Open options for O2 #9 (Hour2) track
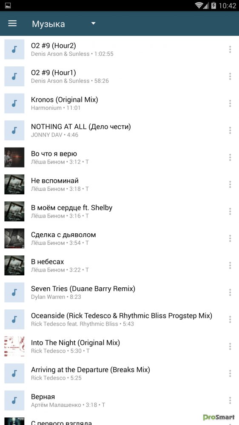239x425 pixels. point(230,49)
